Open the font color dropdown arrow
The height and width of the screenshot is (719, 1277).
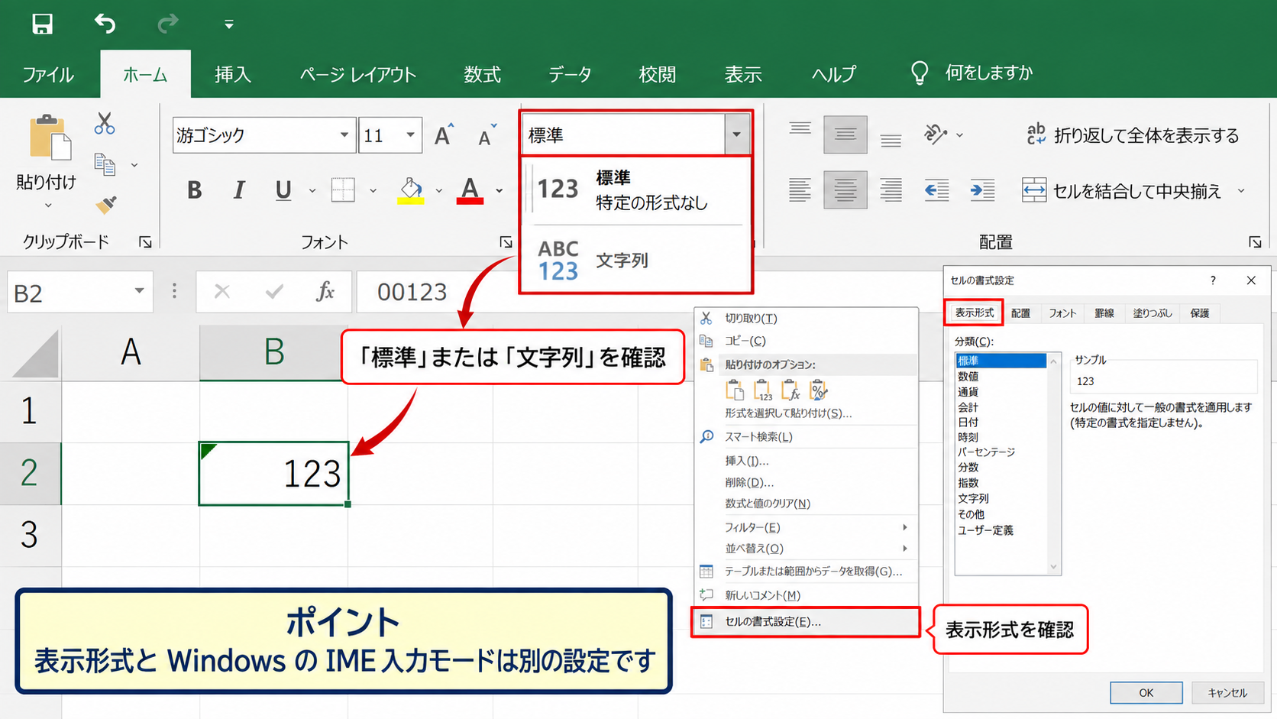[x=499, y=190]
